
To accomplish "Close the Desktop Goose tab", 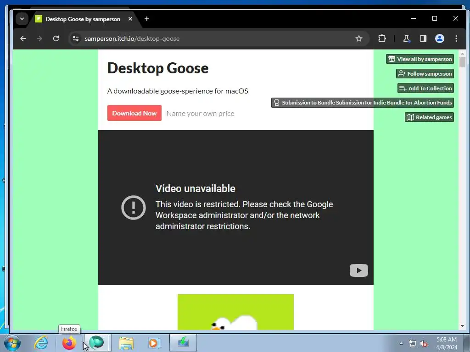I will pos(130,19).
